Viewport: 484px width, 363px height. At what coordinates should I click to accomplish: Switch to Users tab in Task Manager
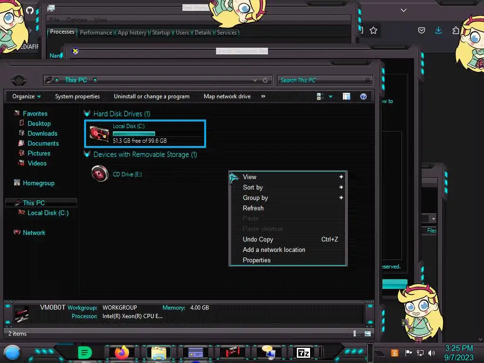click(182, 33)
